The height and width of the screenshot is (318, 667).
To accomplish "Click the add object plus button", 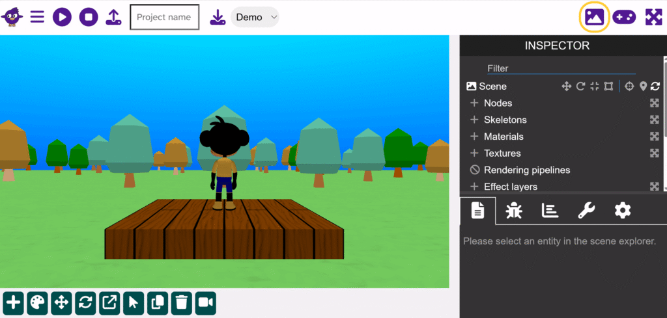I will [14, 302].
